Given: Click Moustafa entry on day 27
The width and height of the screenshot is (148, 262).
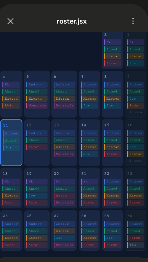Looking at the screenshot, I should point(64,245).
